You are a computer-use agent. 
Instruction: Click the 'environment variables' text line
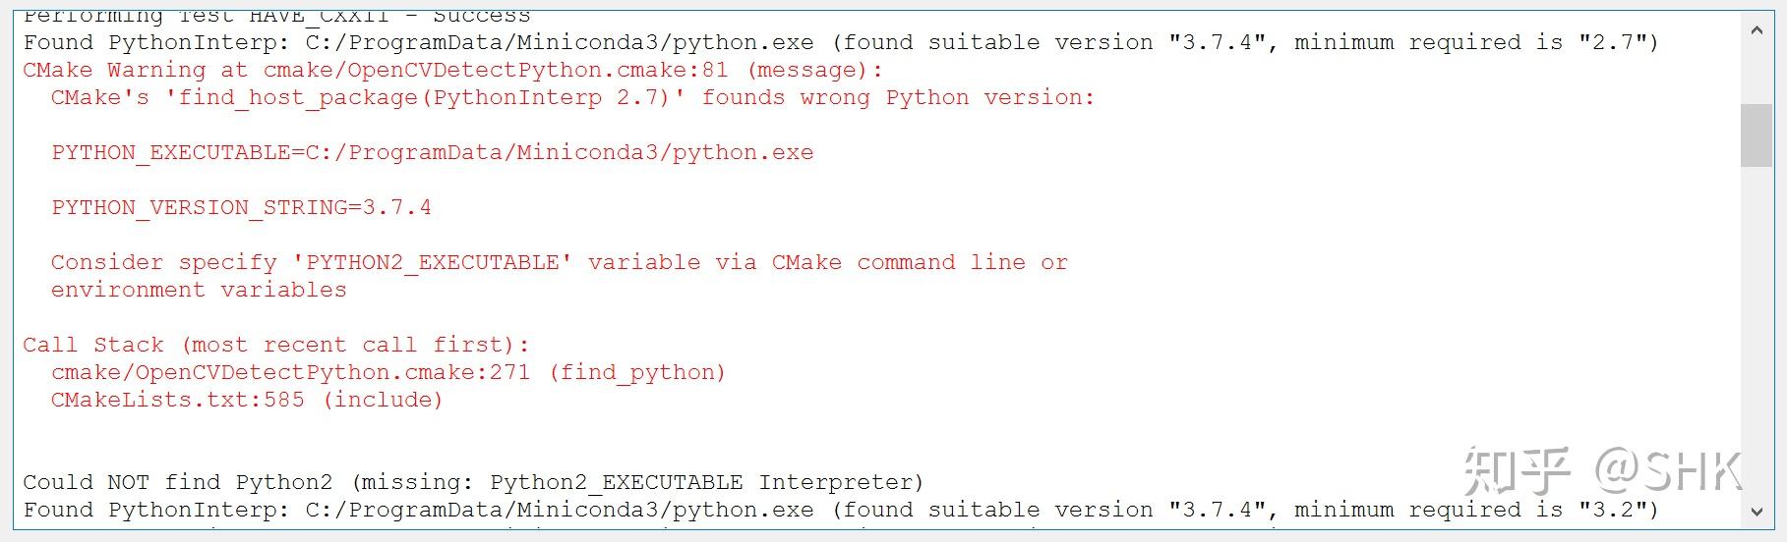(x=199, y=291)
